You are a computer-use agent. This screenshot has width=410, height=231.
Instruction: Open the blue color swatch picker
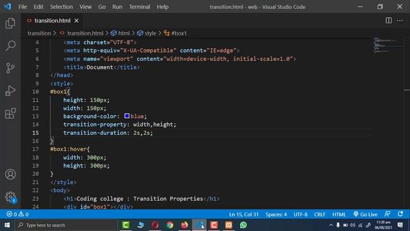[x=127, y=116]
